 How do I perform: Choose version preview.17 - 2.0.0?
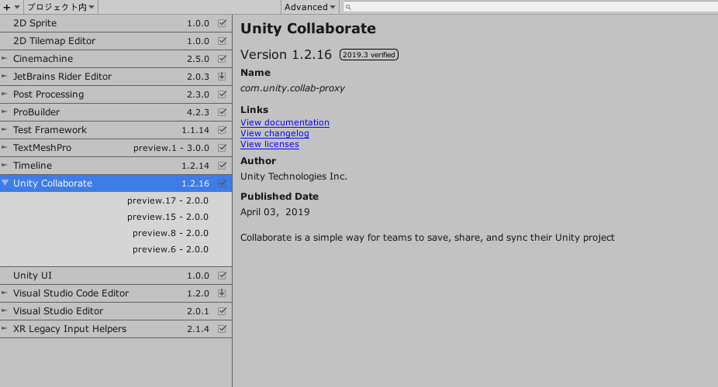click(x=167, y=200)
